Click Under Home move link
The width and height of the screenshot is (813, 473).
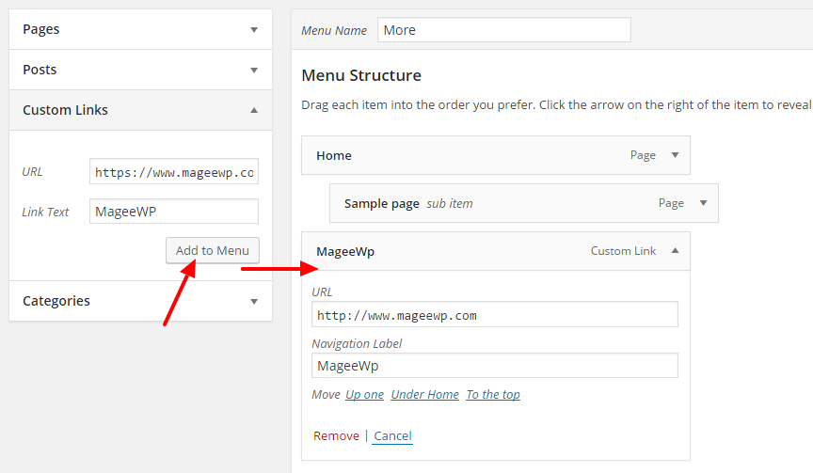coord(424,395)
